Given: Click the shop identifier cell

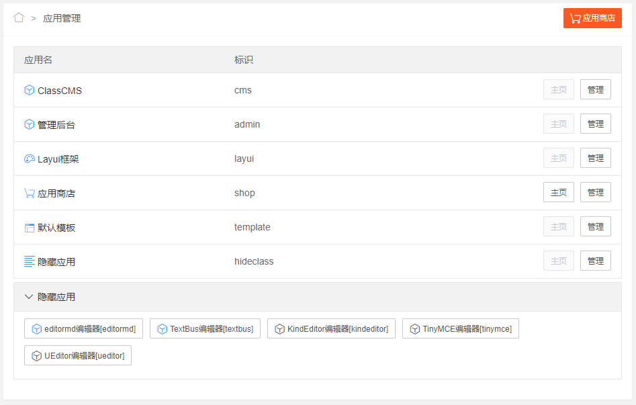Looking at the screenshot, I should click(x=244, y=193).
